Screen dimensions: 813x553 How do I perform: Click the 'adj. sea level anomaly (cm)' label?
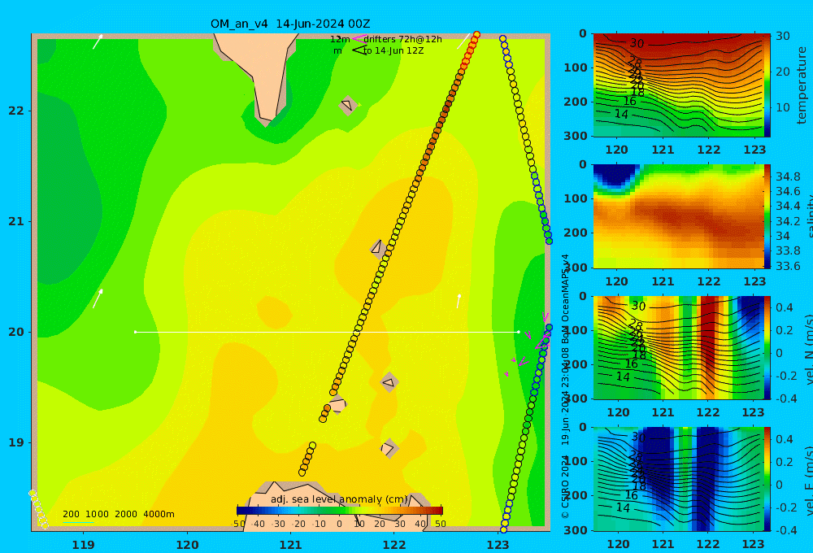coord(339,499)
